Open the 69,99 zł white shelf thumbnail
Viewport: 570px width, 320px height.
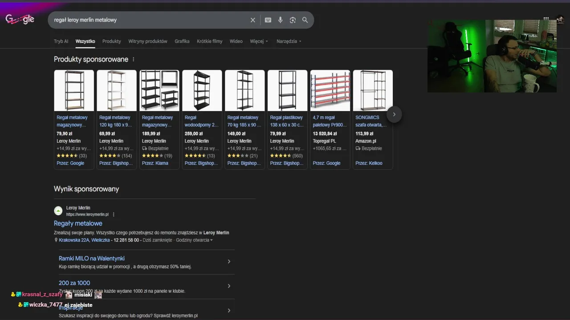(117, 90)
